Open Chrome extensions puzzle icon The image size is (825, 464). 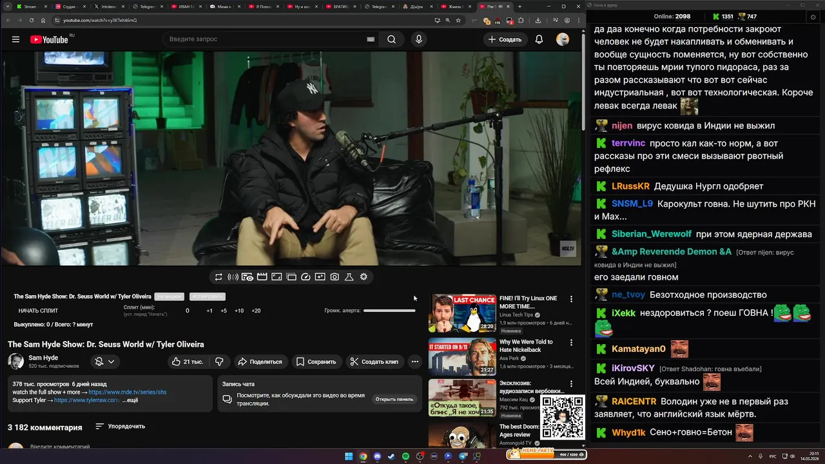coord(521,20)
